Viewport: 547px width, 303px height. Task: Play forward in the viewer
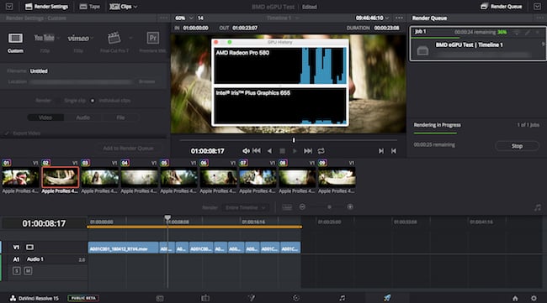[x=295, y=151]
